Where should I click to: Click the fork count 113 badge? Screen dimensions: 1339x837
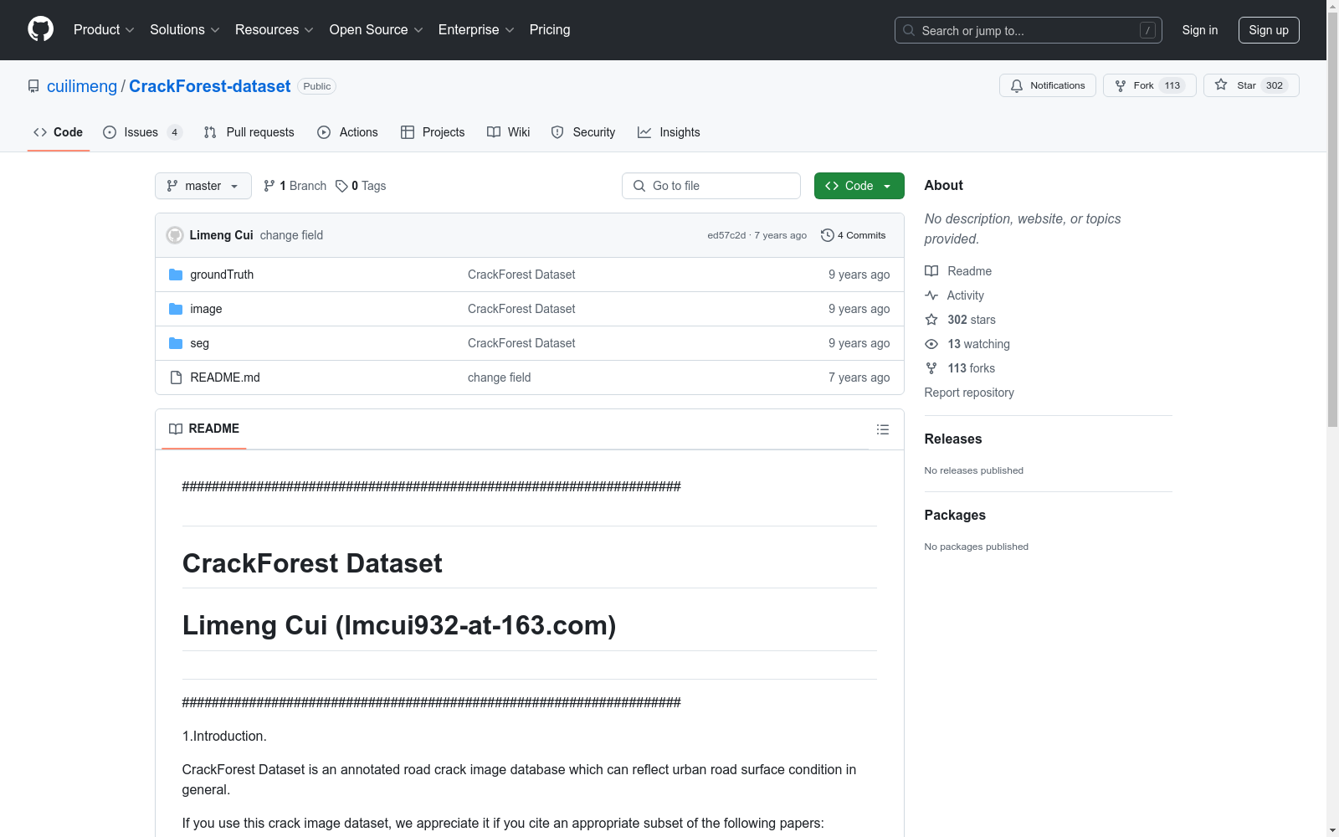[1172, 85]
